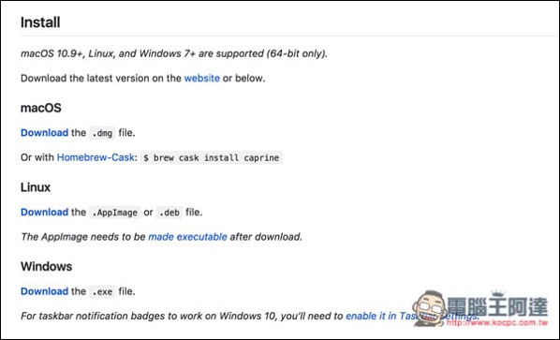
Task: Open the Homebrew-Cask link
Action: pyautogui.click(x=96, y=157)
